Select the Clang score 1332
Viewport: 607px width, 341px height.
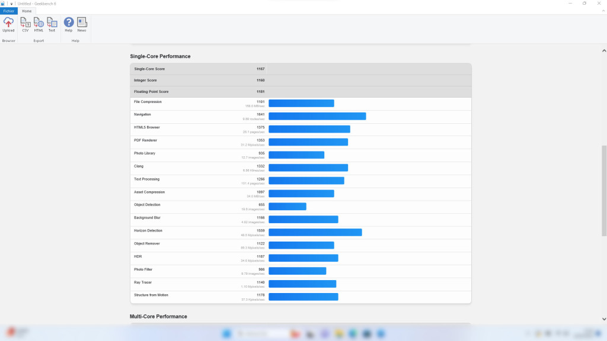tap(261, 166)
